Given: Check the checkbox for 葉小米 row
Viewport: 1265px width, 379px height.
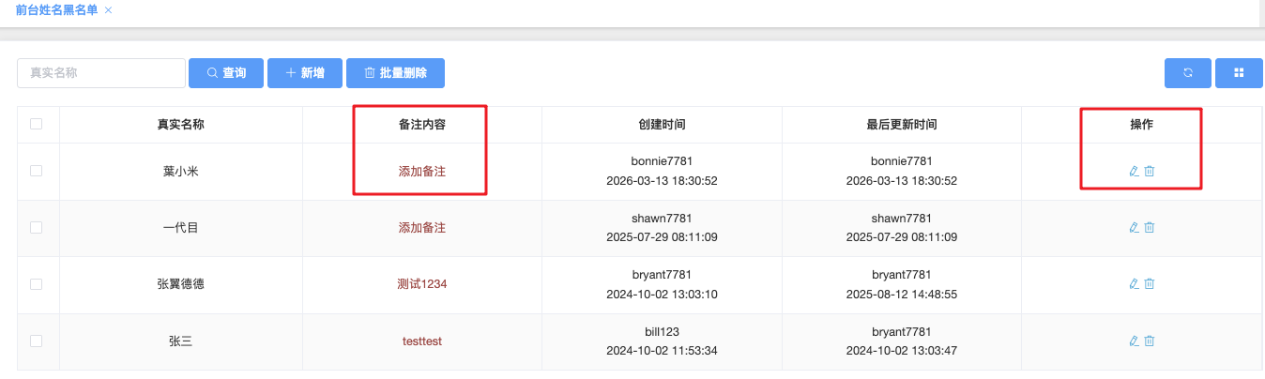Looking at the screenshot, I should pyautogui.click(x=37, y=171).
